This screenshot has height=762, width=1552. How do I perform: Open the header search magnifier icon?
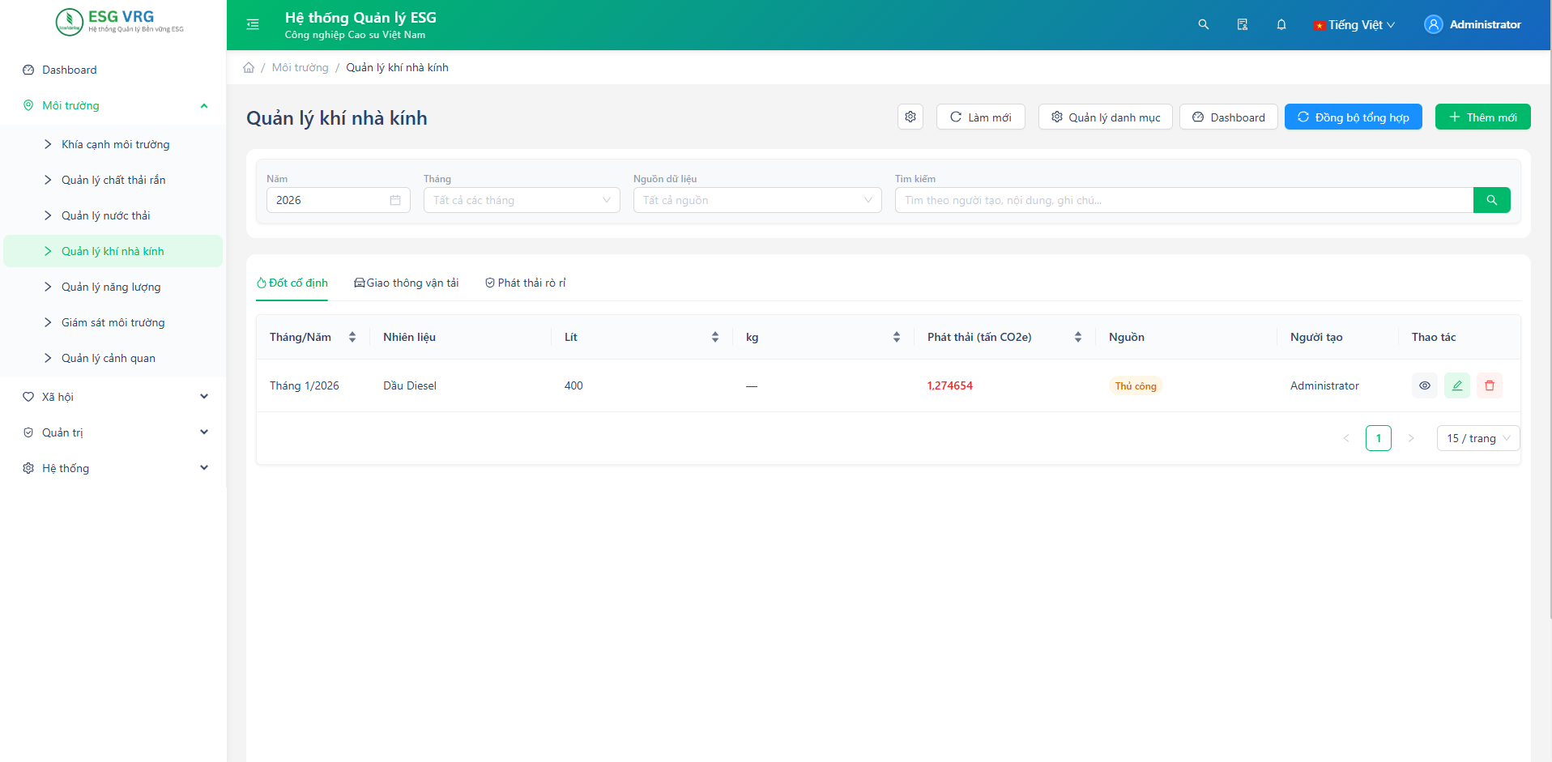pos(1204,24)
